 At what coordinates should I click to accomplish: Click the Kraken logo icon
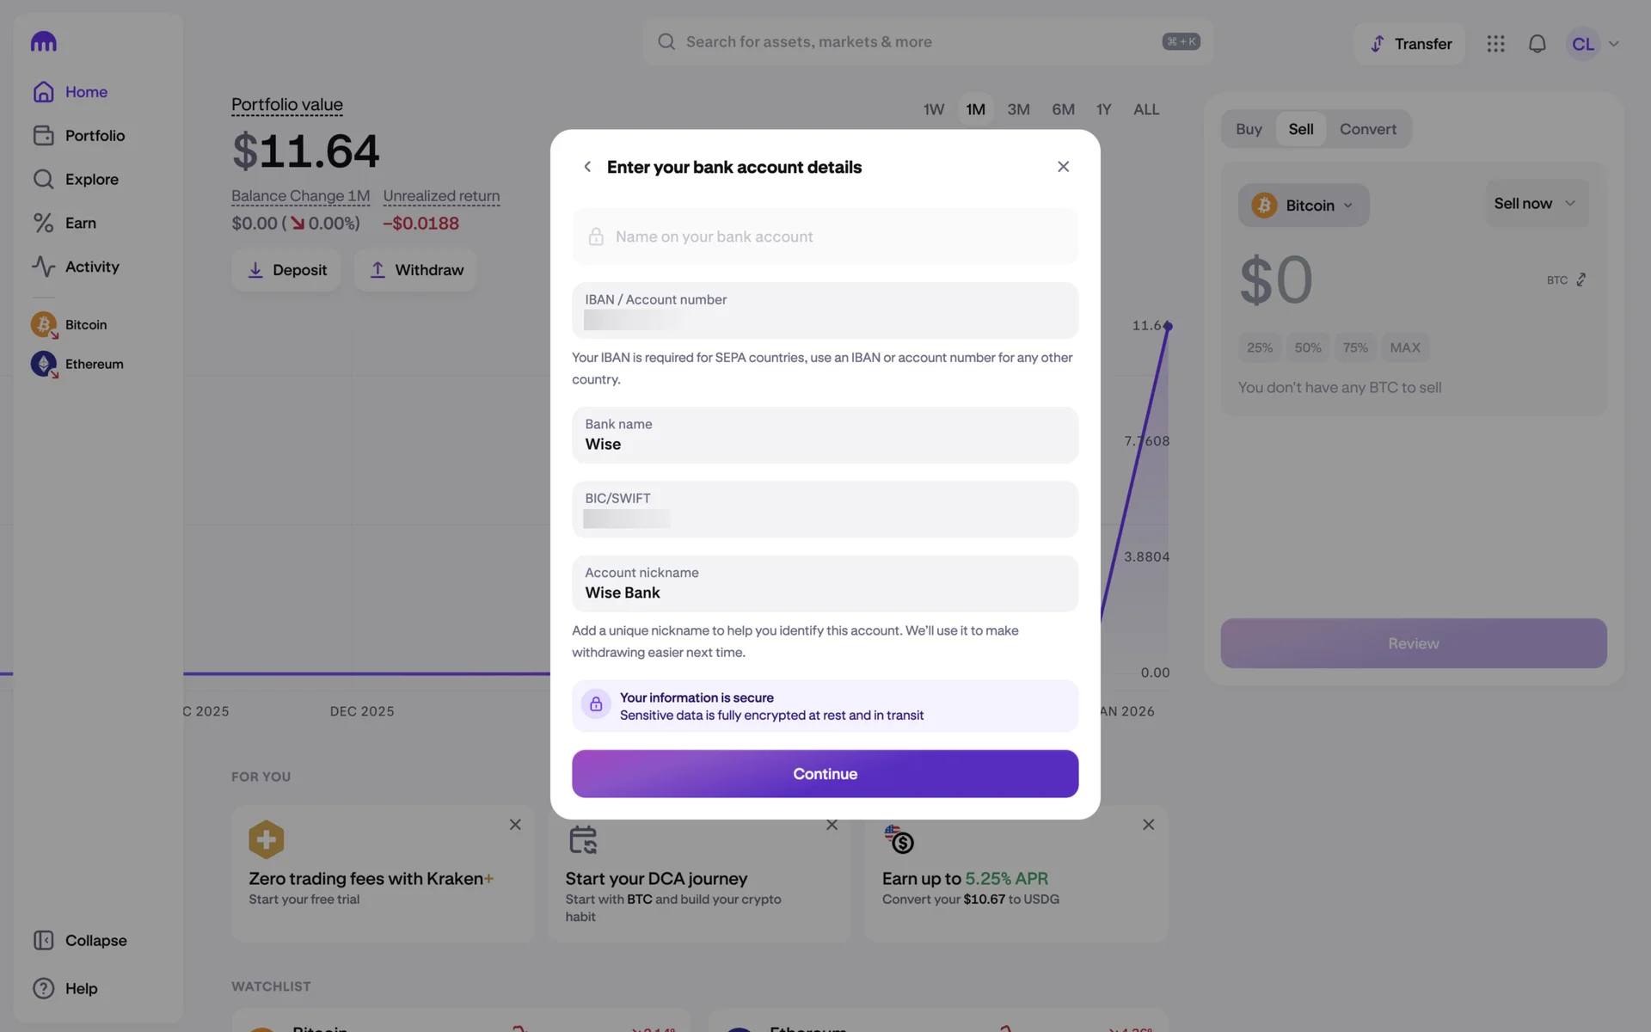click(43, 42)
